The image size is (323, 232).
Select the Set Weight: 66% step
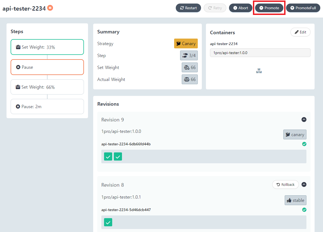47,87
